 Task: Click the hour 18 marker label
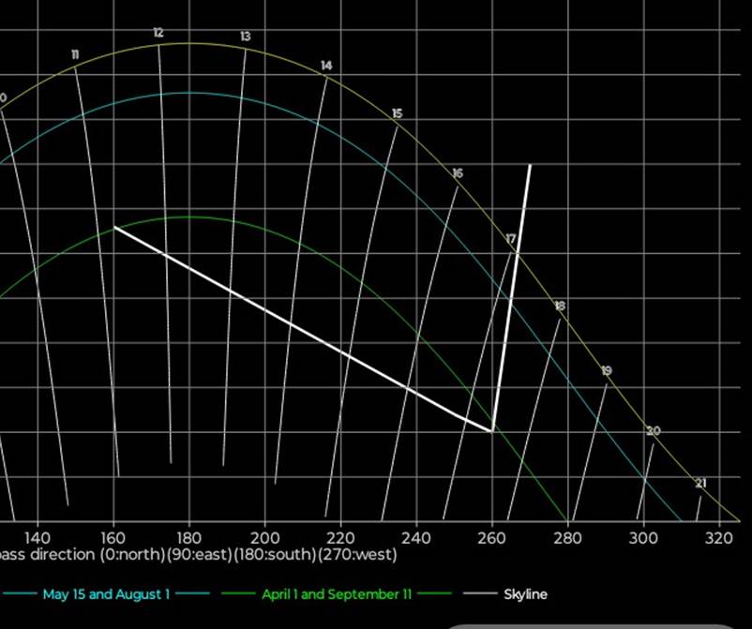[x=560, y=306]
